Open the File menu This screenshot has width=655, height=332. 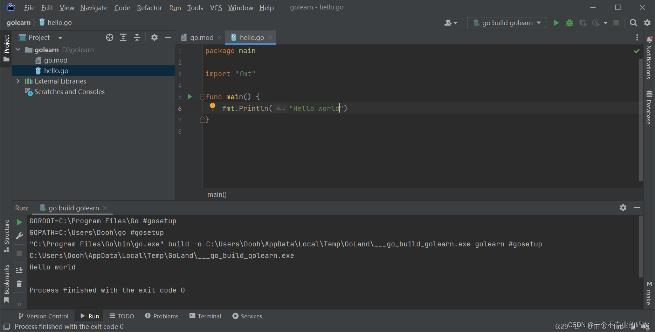point(29,8)
